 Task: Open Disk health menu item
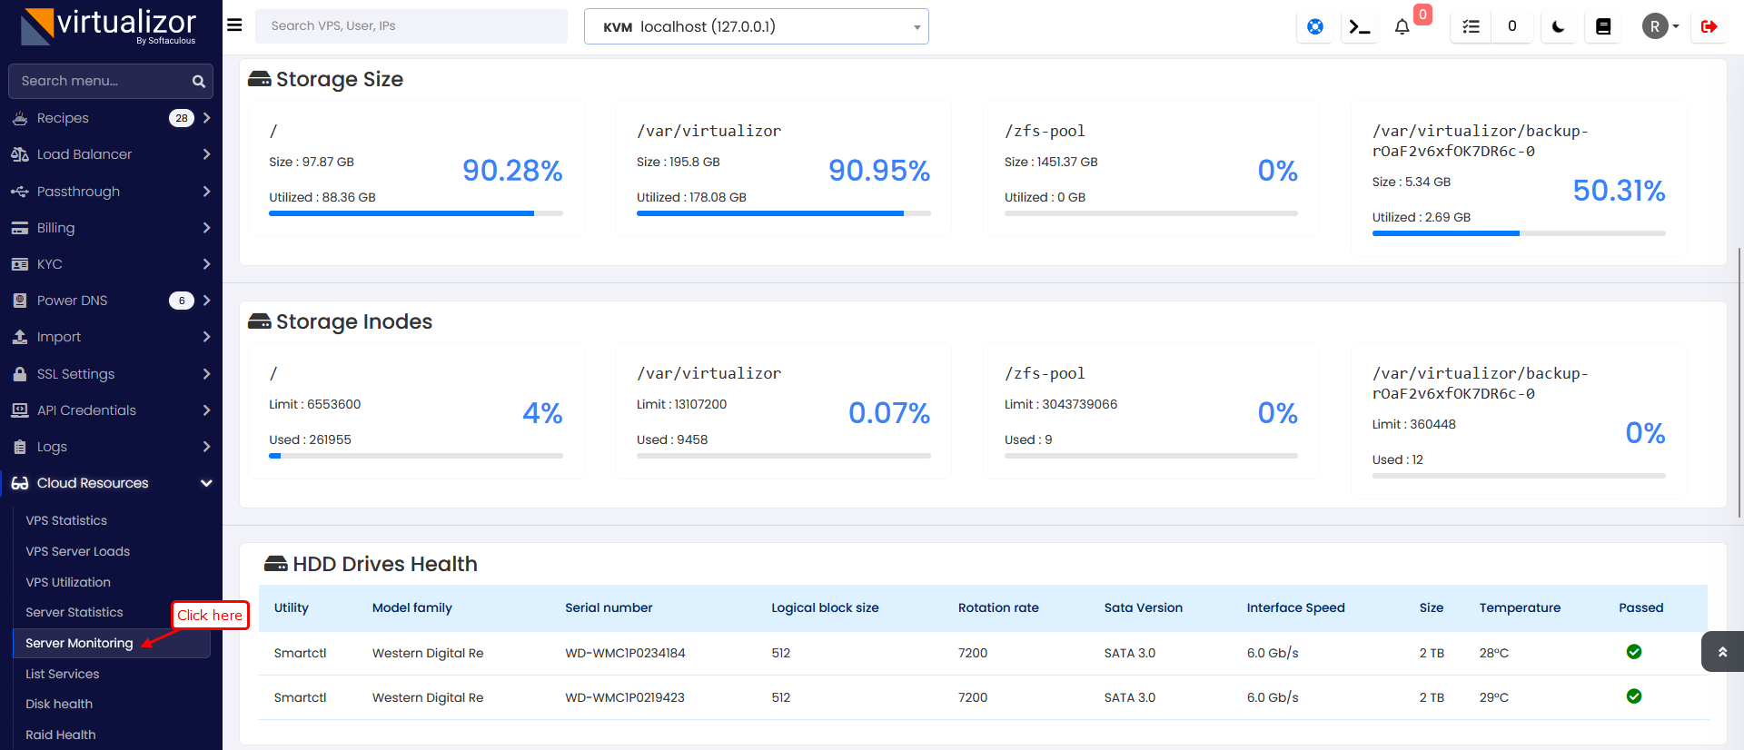(59, 704)
